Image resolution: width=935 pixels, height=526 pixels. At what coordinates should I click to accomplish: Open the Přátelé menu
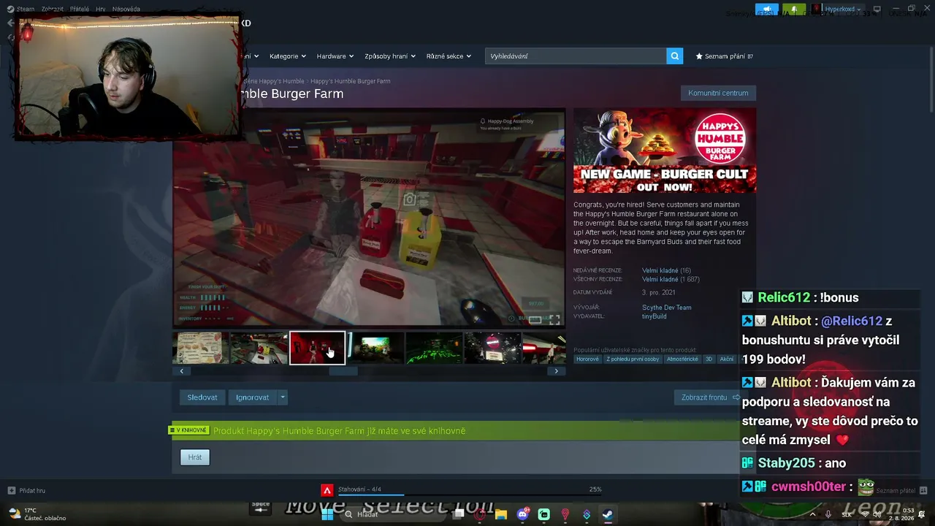coord(80,9)
